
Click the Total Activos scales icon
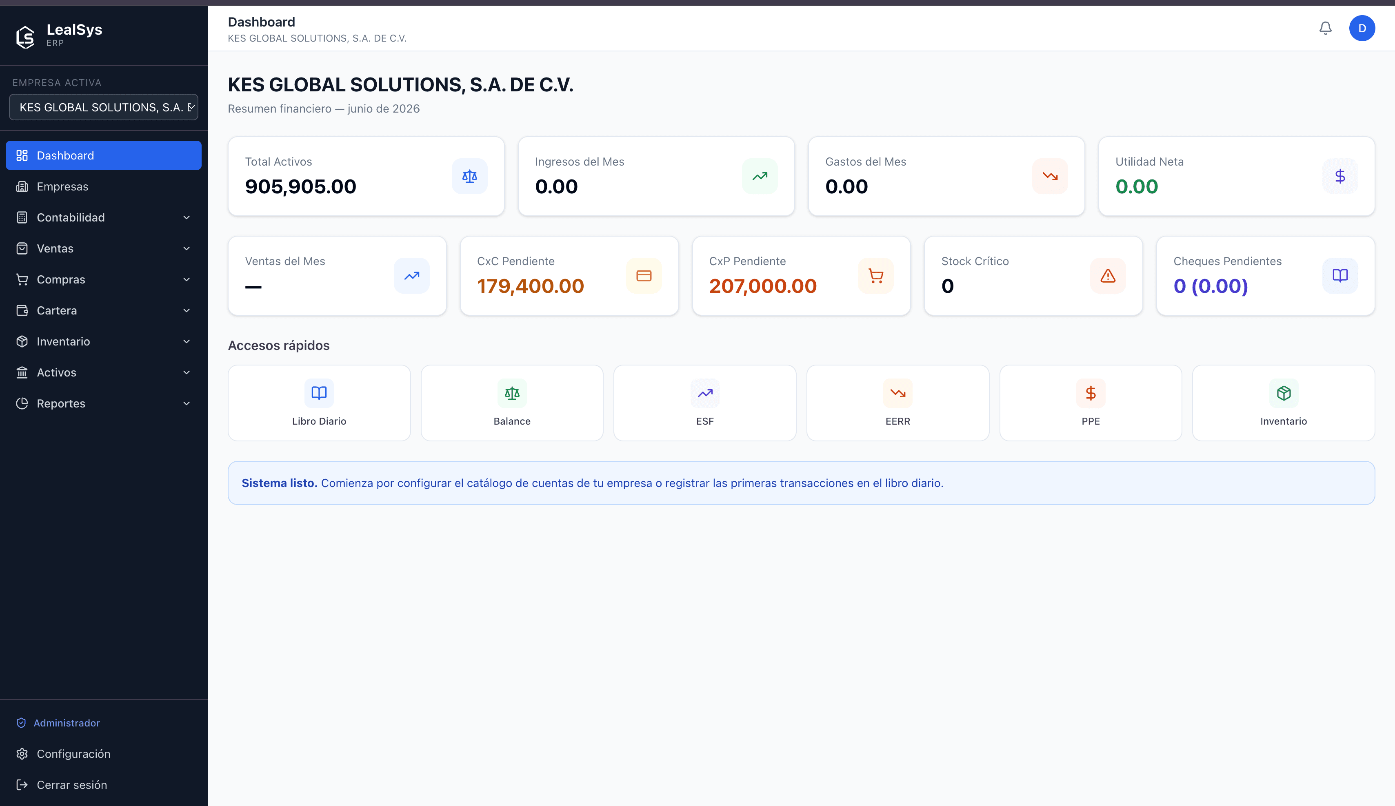coord(469,177)
